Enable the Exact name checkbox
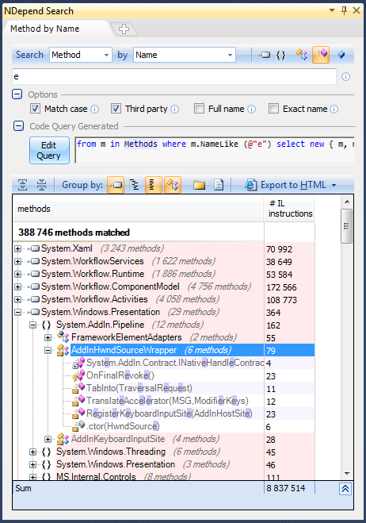The image size is (366, 523). point(274,109)
